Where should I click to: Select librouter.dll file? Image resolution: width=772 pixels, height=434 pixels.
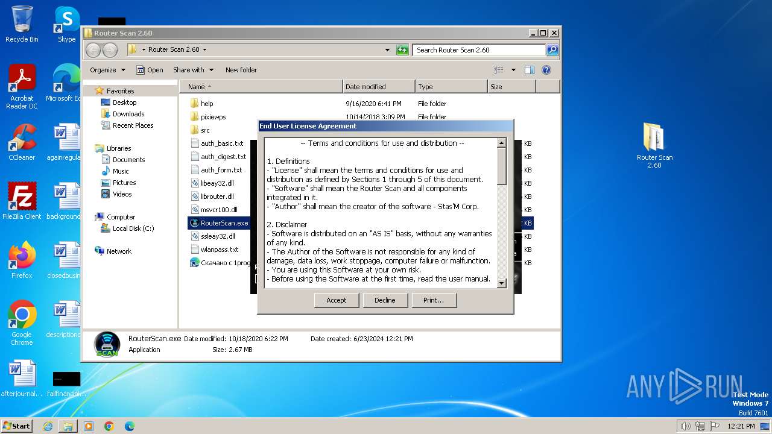point(217,197)
